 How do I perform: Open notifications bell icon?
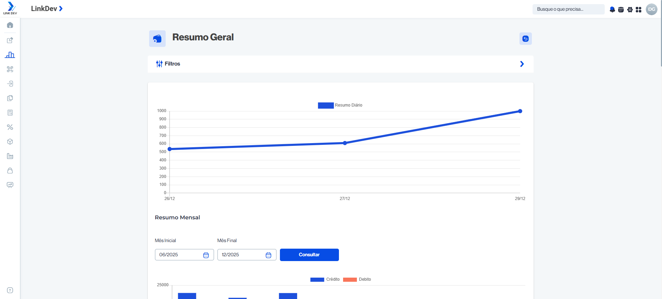coord(612,9)
